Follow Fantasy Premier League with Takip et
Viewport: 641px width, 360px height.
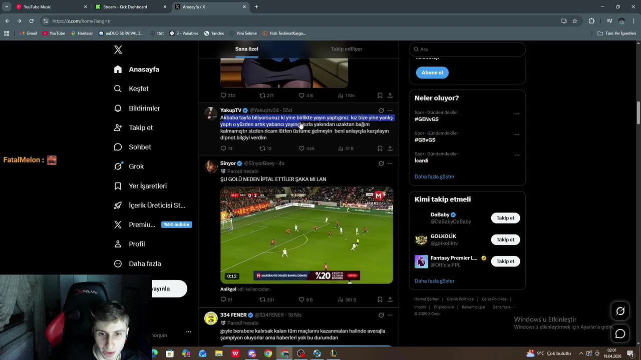pyautogui.click(x=505, y=261)
